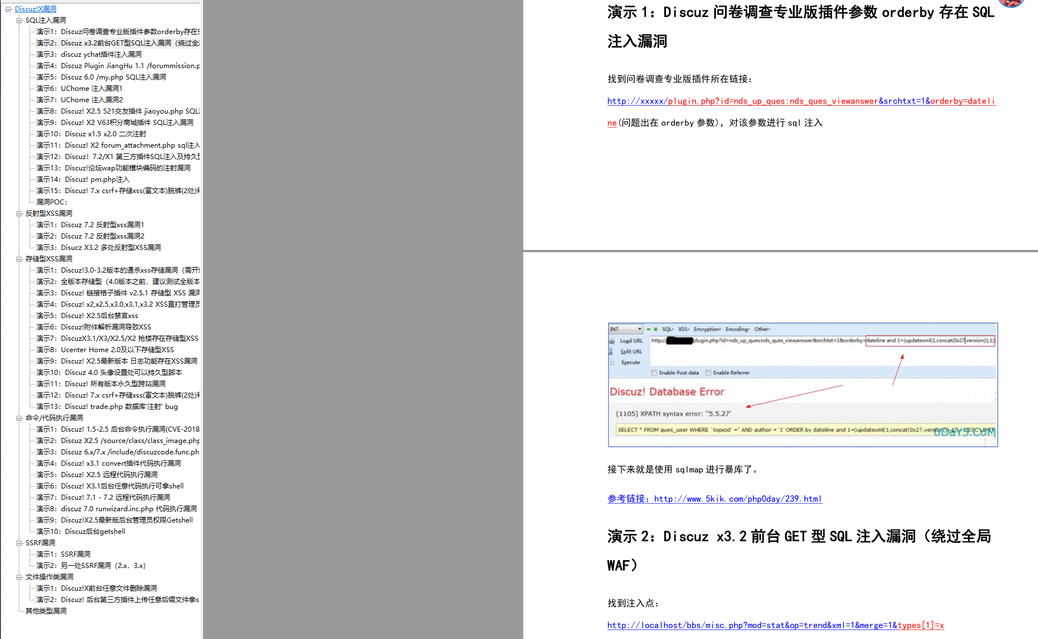Viewport: 1038px width, 639px height.
Task: Select 演示11: Discuz! X2 forum_attachment.php entry
Action: point(118,145)
